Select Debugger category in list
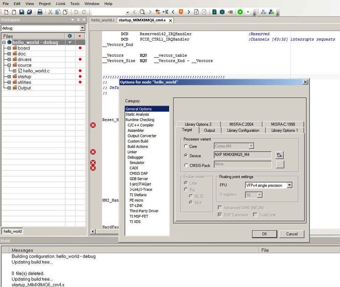Viewport: 340px width, 287px height. tap(135, 157)
